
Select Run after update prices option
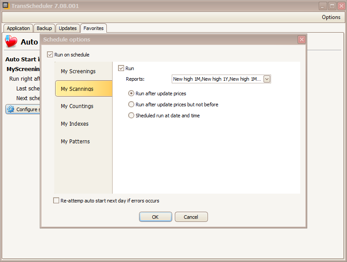pyautogui.click(x=131, y=94)
